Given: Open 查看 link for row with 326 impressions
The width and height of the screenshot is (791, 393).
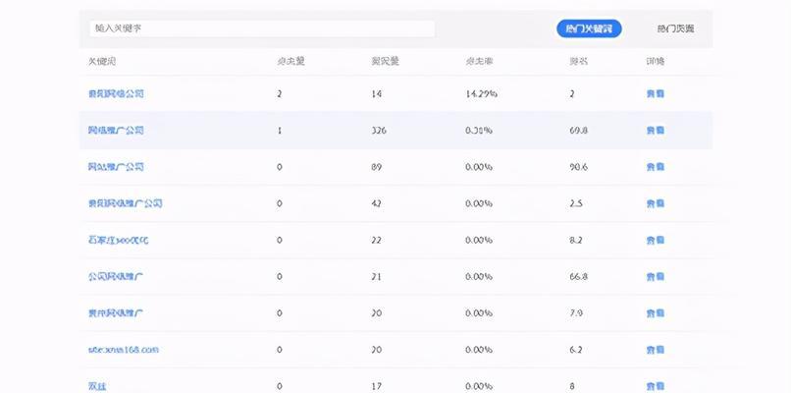Looking at the screenshot, I should (655, 131).
